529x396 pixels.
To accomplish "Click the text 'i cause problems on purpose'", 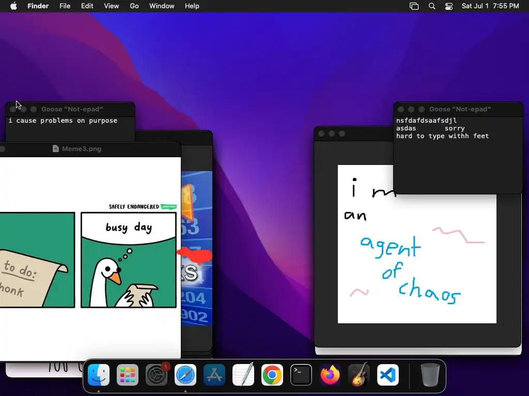I will pos(63,121).
